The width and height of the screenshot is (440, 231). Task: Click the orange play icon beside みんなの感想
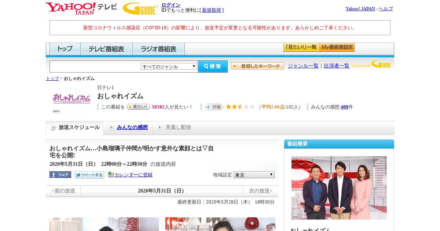[x=111, y=127]
